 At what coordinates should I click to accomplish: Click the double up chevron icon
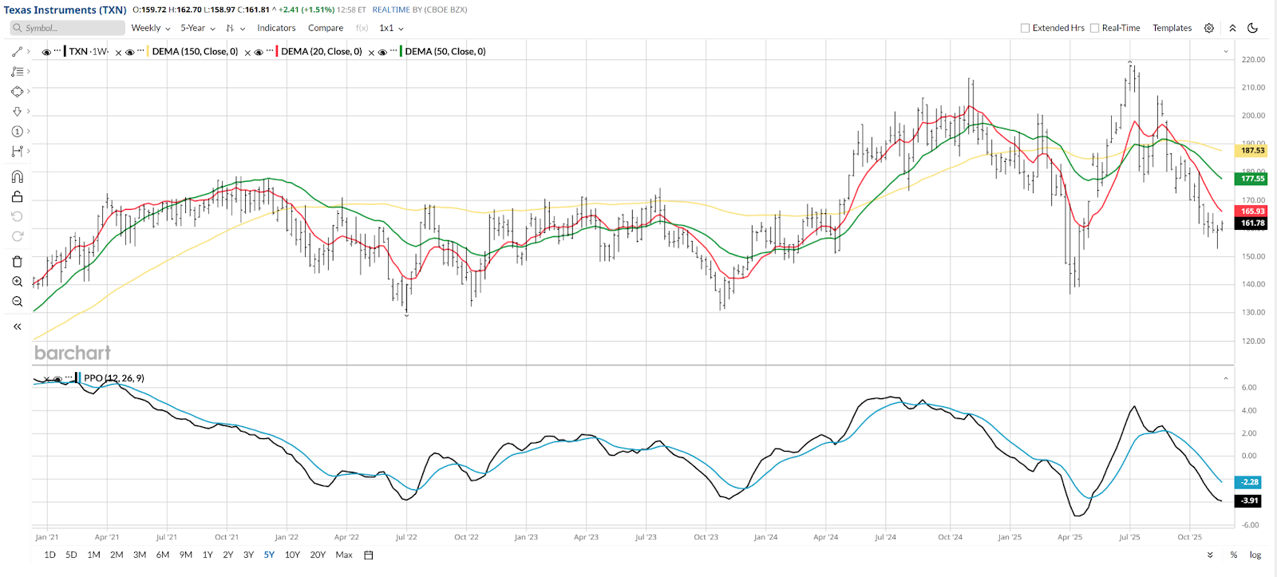tap(1232, 28)
